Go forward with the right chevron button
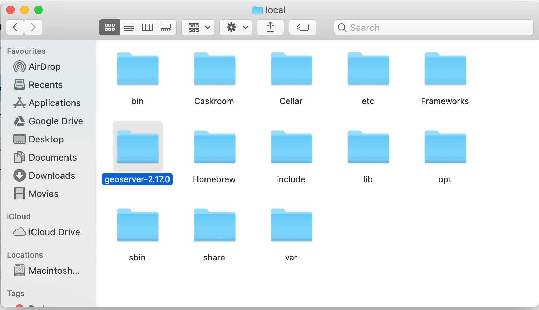 pos(33,27)
